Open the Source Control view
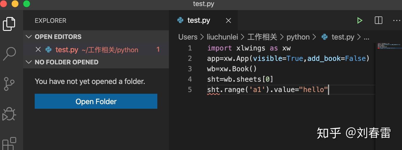The width and height of the screenshot is (402, 150). [x=9, y=84]
